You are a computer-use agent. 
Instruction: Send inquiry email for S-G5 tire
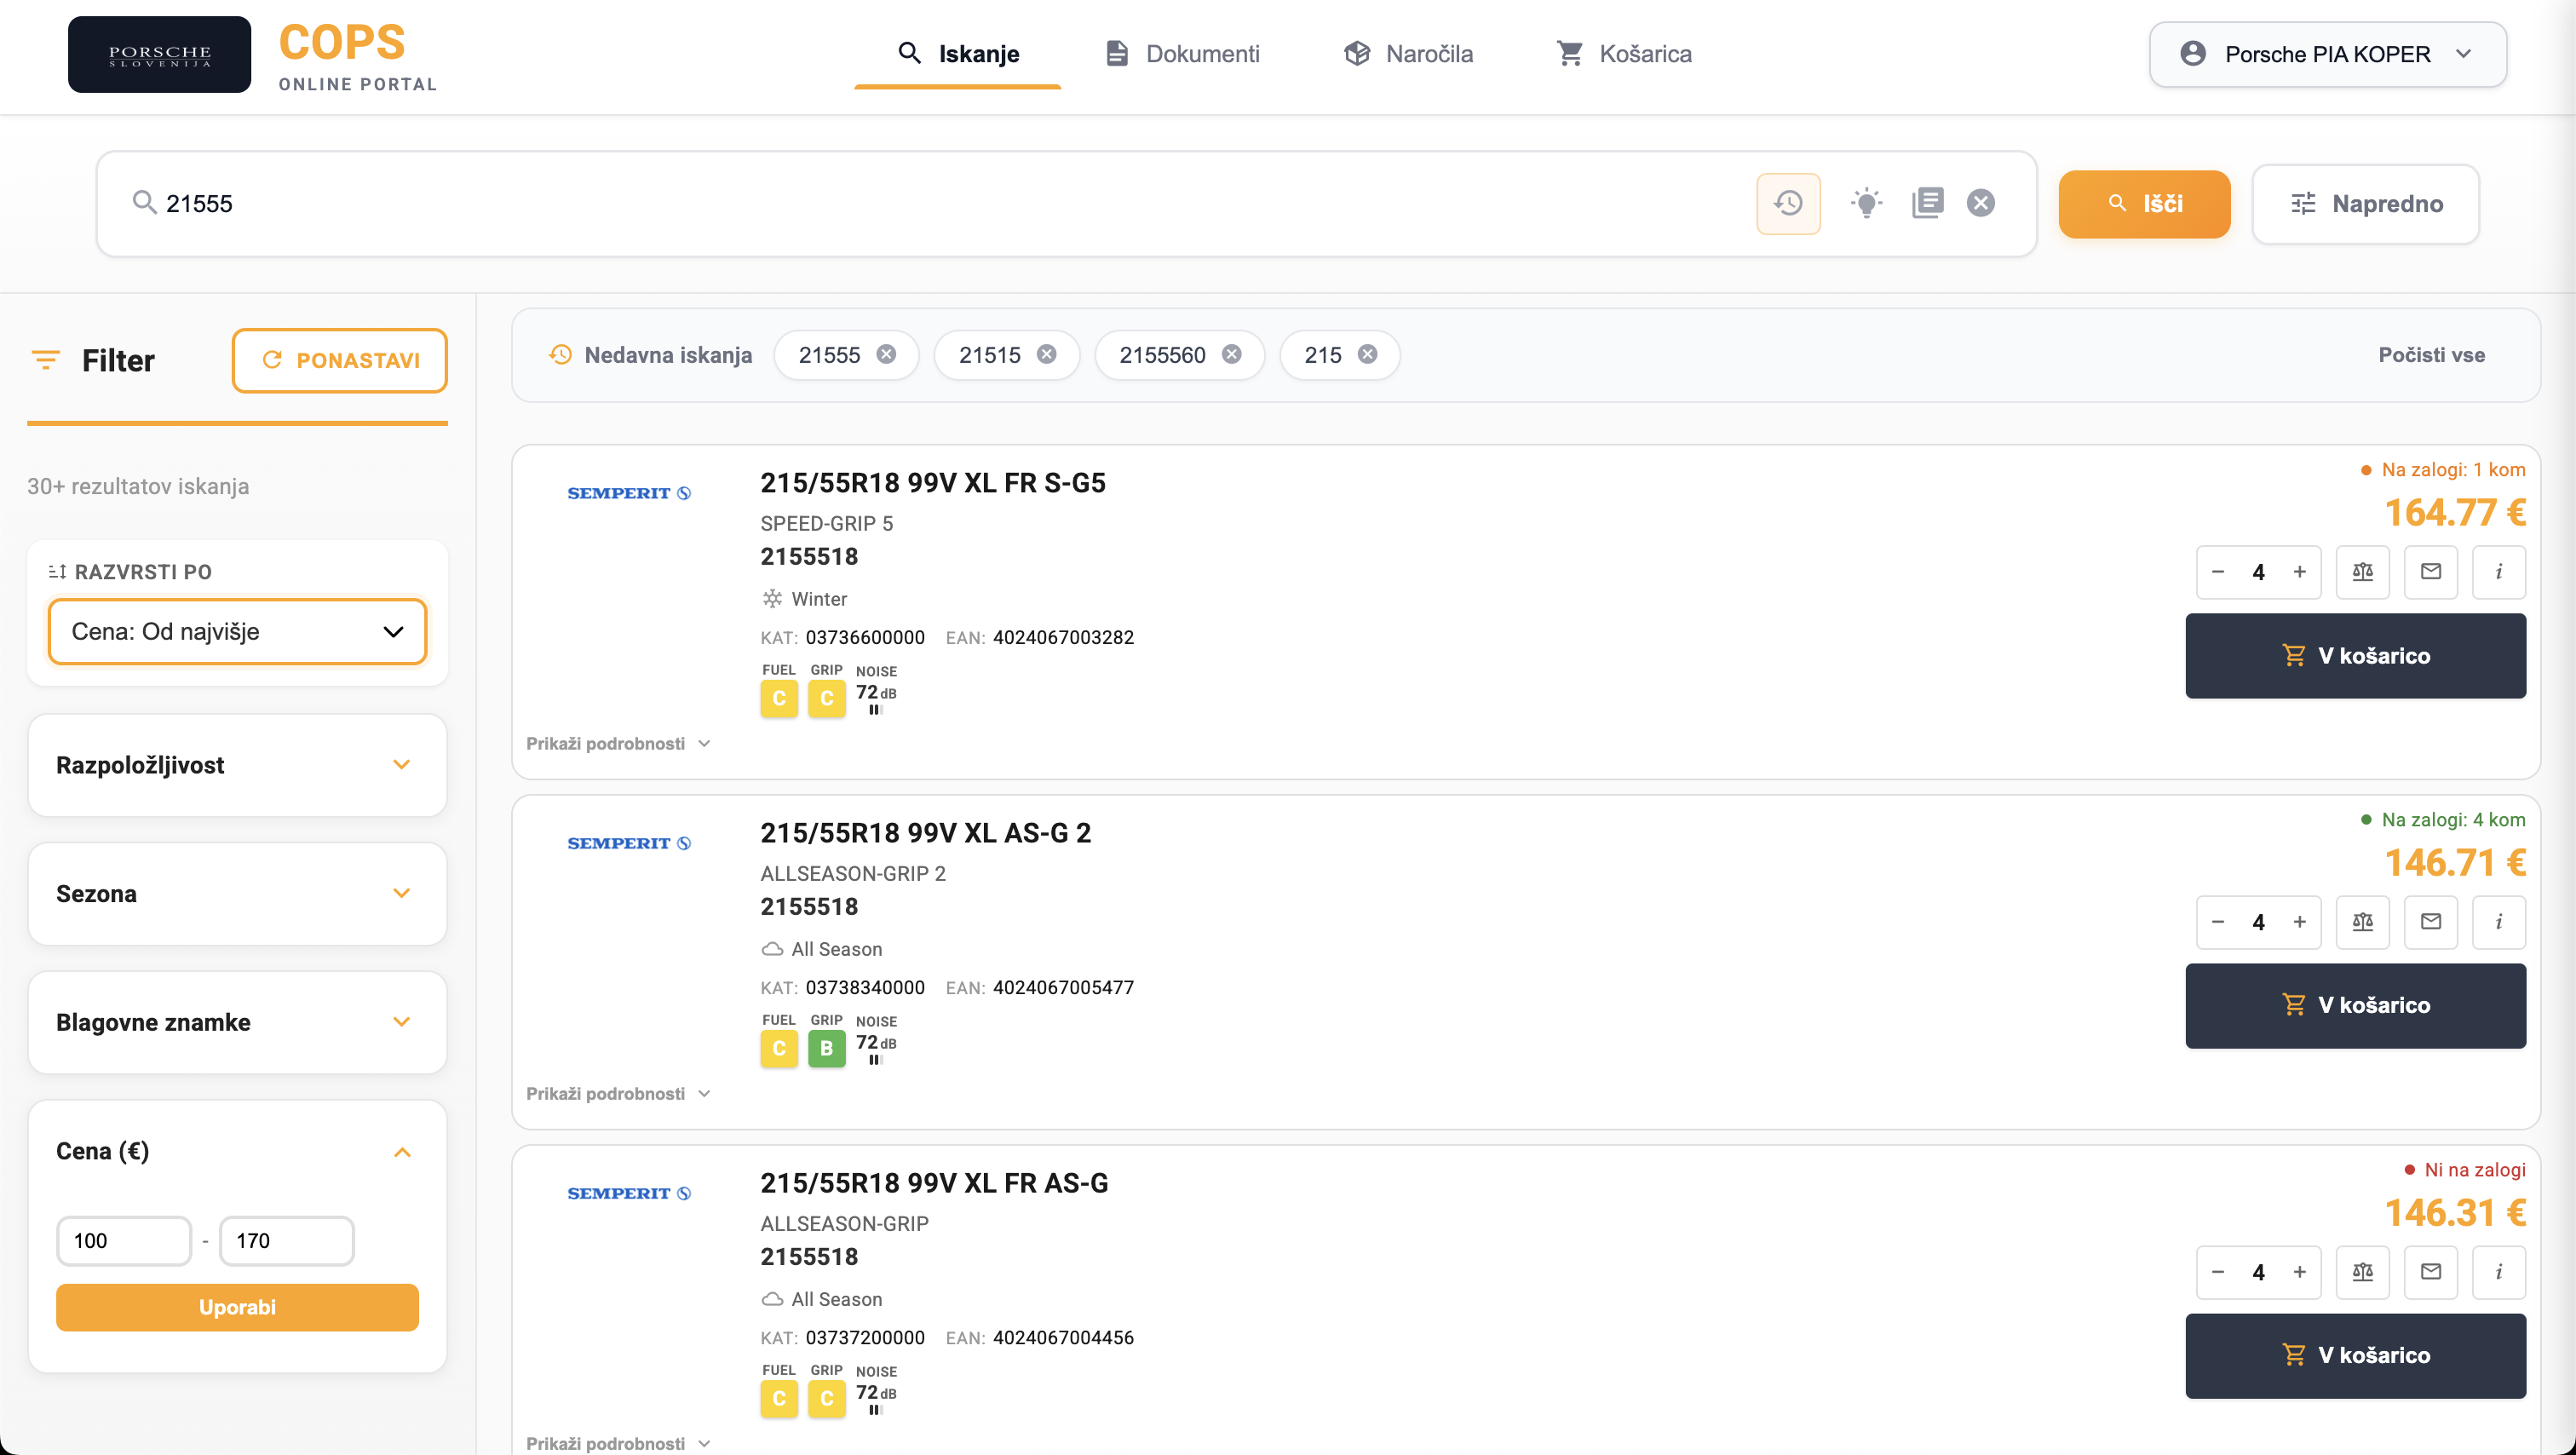point(2430,572)
